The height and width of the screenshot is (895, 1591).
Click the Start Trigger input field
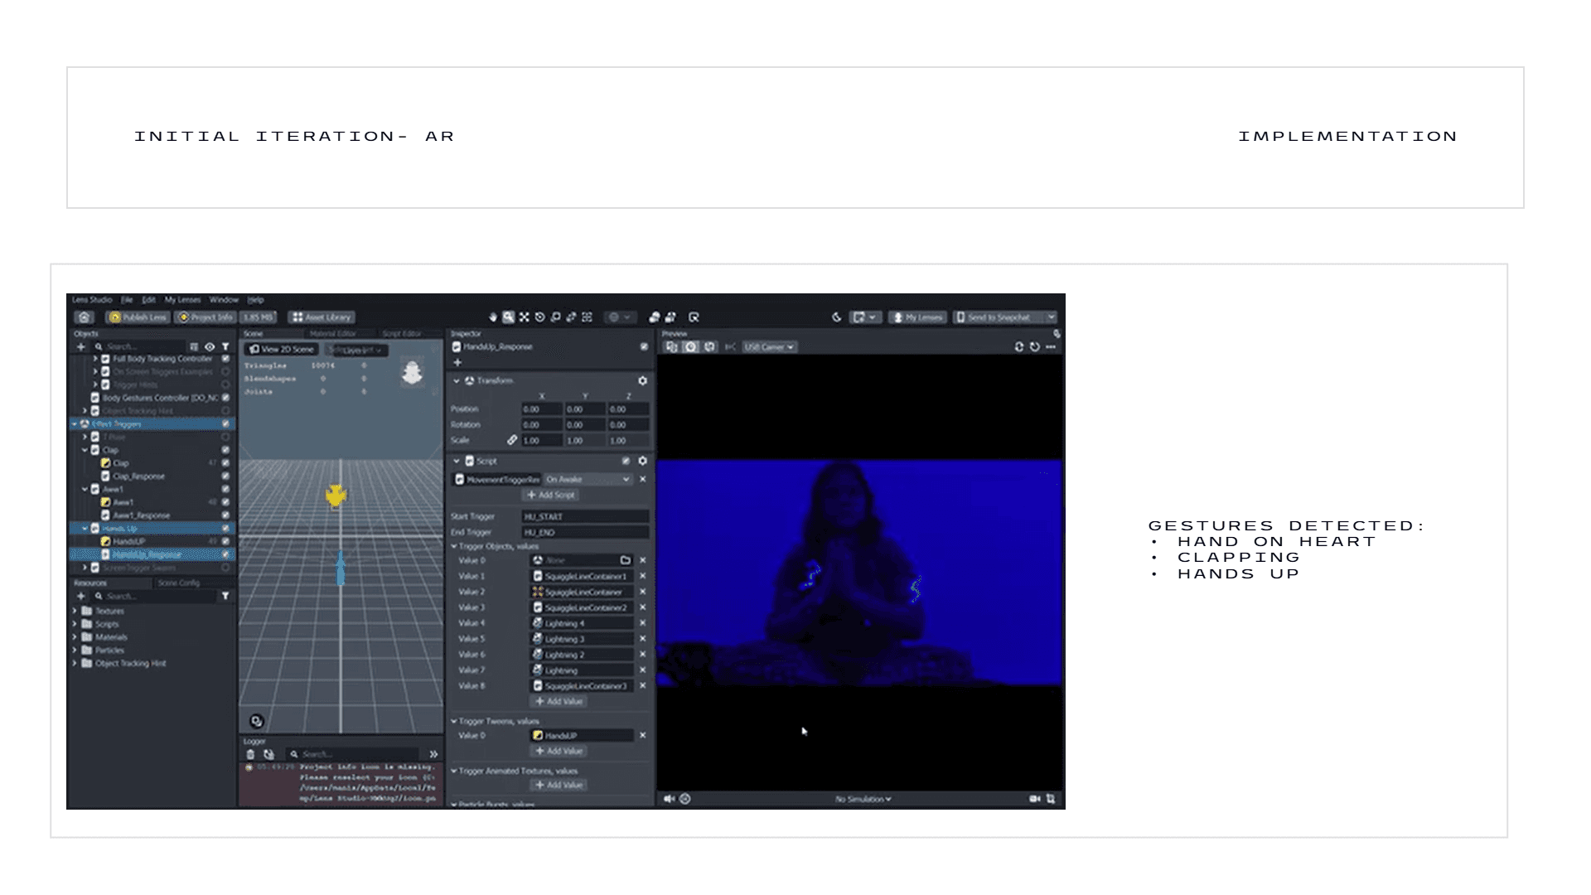pos(584,516)
